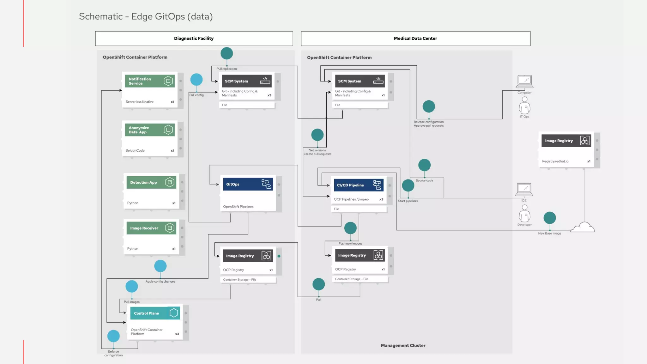This screenshot has height=364, width=647.
Task: Select the Diagnostic Facility header box
Action: click(x=194, y=39)
